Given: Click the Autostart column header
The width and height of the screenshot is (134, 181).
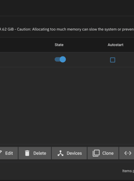Looking at the screenshot, I should coord(116,45).
